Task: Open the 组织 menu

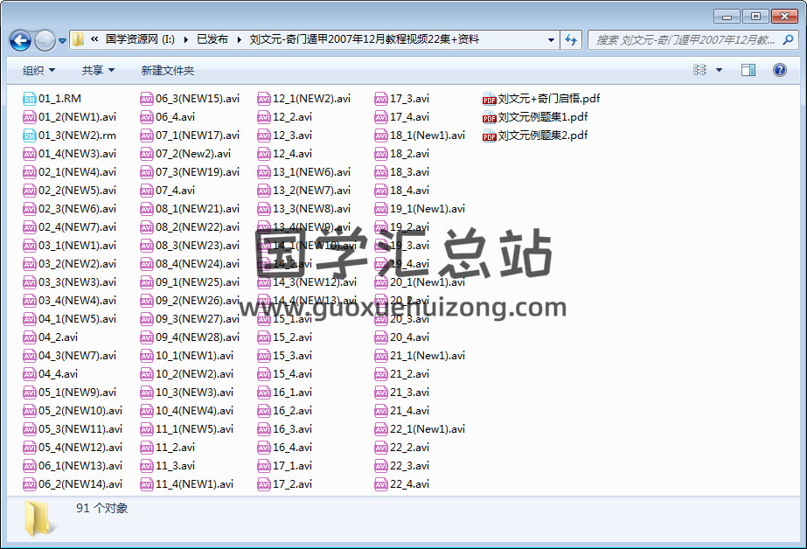Action: point(38,70)
